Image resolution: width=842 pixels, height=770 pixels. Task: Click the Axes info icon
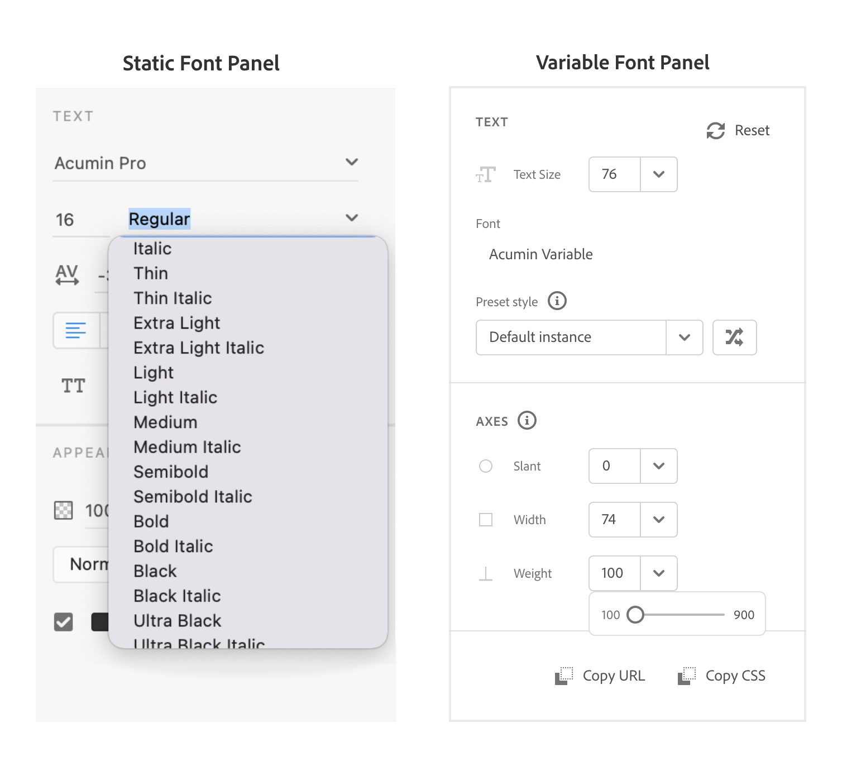pyautogui.click(x=527, y=421)
